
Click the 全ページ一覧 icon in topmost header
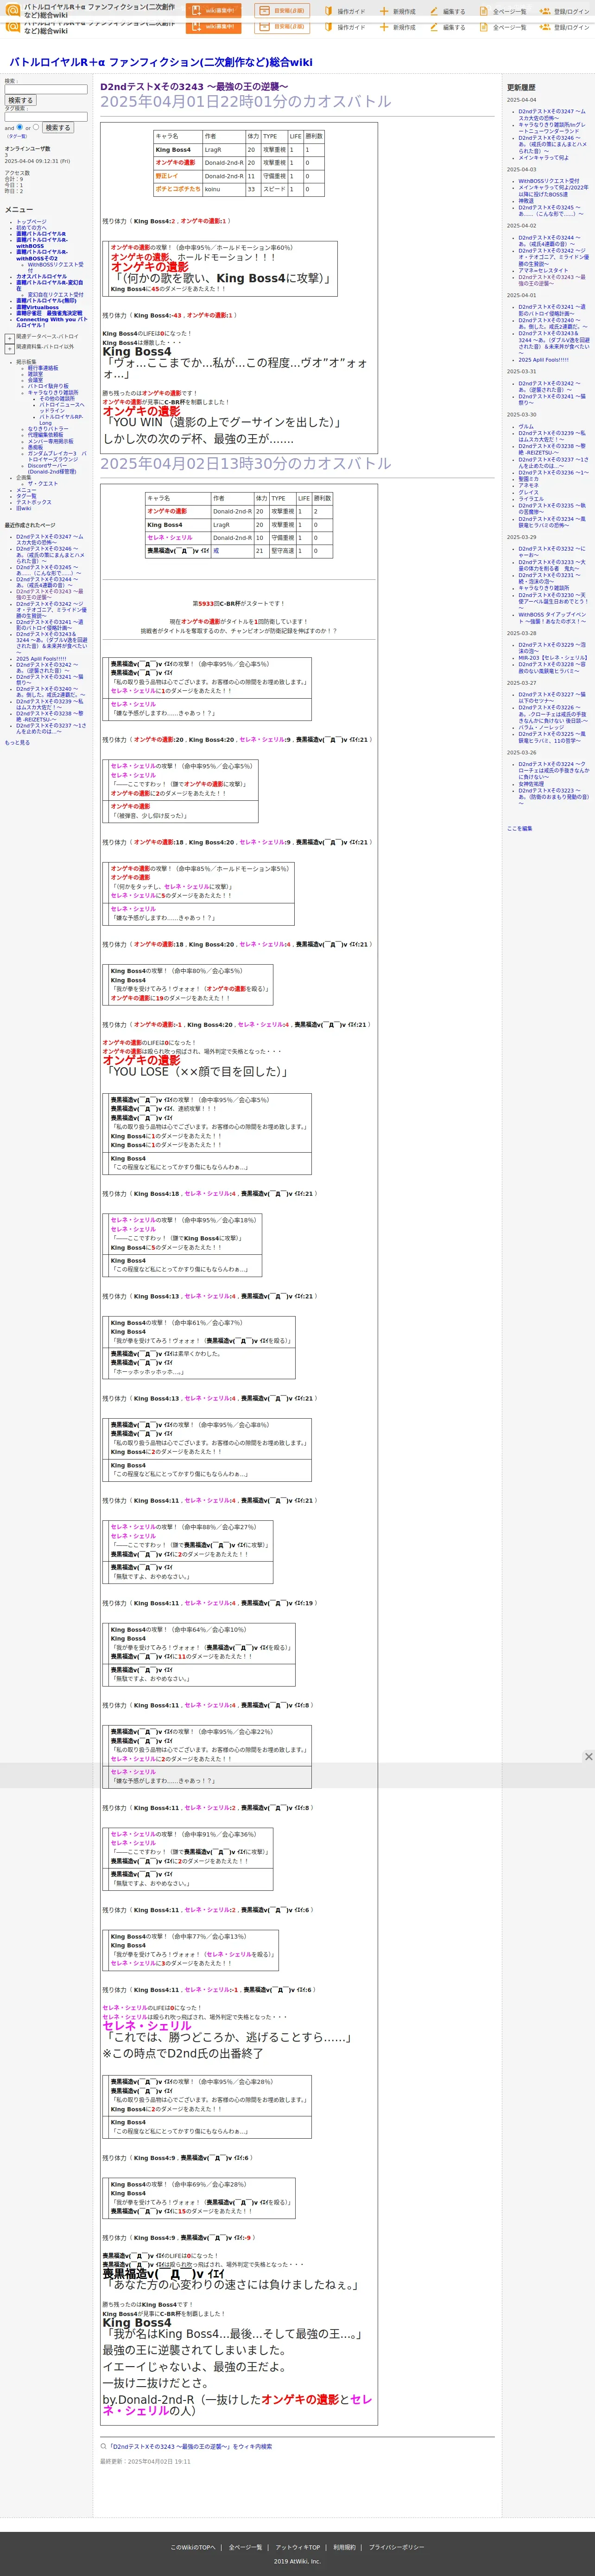(x=484, y=11)
